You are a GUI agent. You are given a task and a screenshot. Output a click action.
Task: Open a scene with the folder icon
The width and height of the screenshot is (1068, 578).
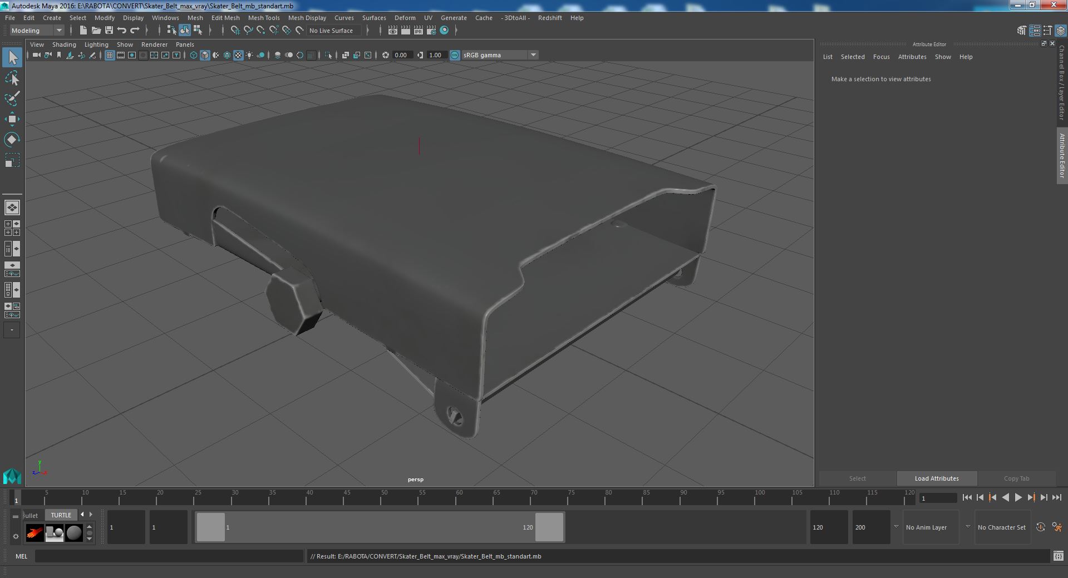coord(96,31)
